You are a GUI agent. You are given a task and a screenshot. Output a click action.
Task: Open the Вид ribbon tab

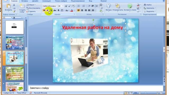[x=90, y=1]
